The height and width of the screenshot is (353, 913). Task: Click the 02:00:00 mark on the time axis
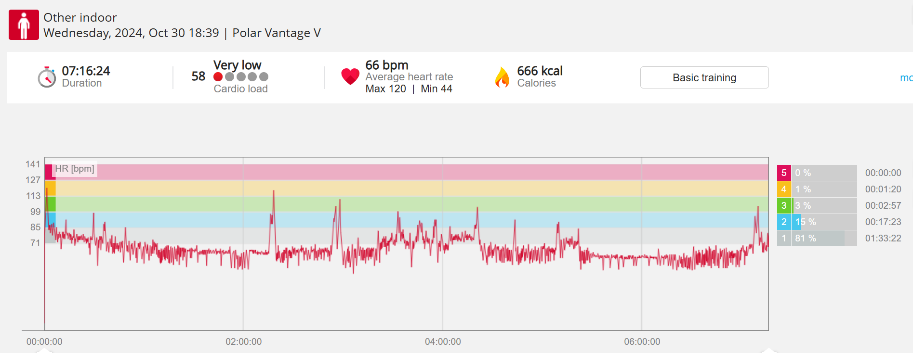pyautogui.click(x=244, y=341)
